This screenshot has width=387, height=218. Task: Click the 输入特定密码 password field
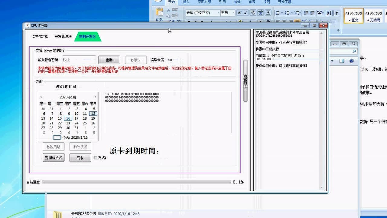click(79, 60)
